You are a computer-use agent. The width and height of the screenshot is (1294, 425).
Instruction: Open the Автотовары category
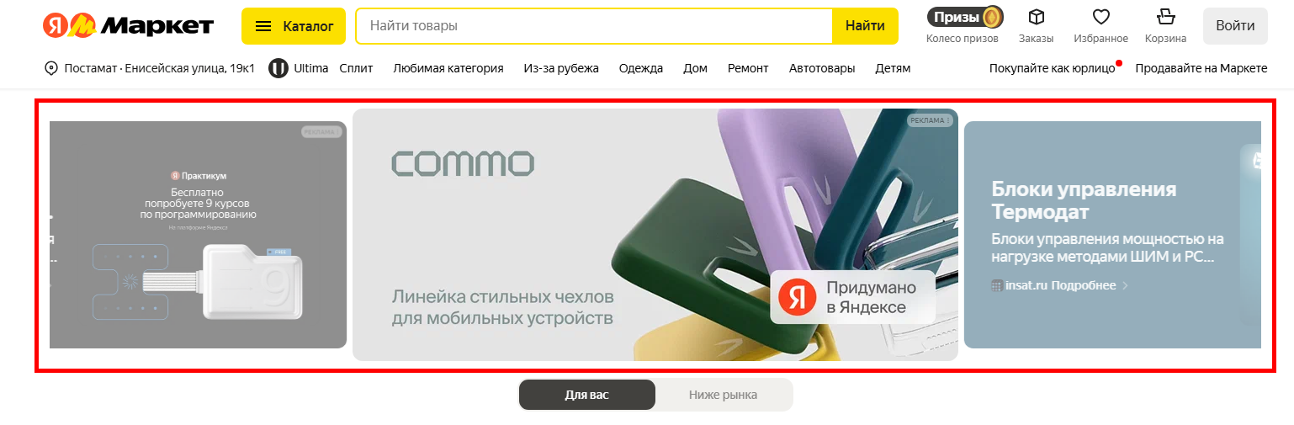point(822,68)
